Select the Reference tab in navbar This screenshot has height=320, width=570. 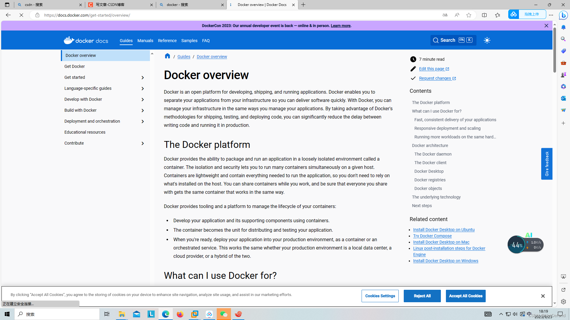point(167,40)
